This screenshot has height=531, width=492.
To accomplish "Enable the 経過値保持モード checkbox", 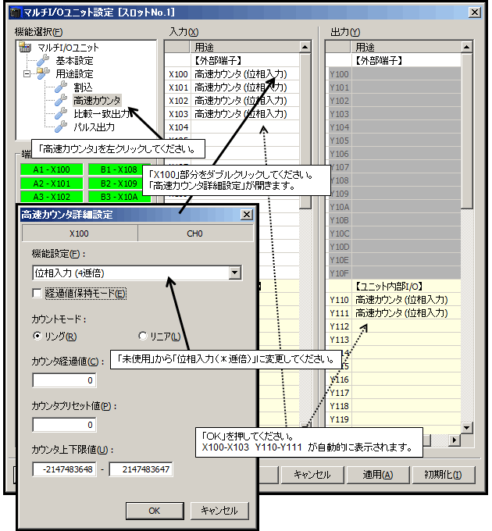I will [x=37, y=294].
